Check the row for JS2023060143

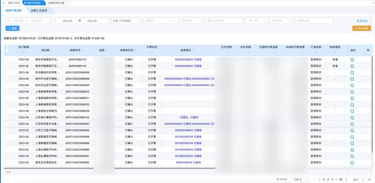7,66
